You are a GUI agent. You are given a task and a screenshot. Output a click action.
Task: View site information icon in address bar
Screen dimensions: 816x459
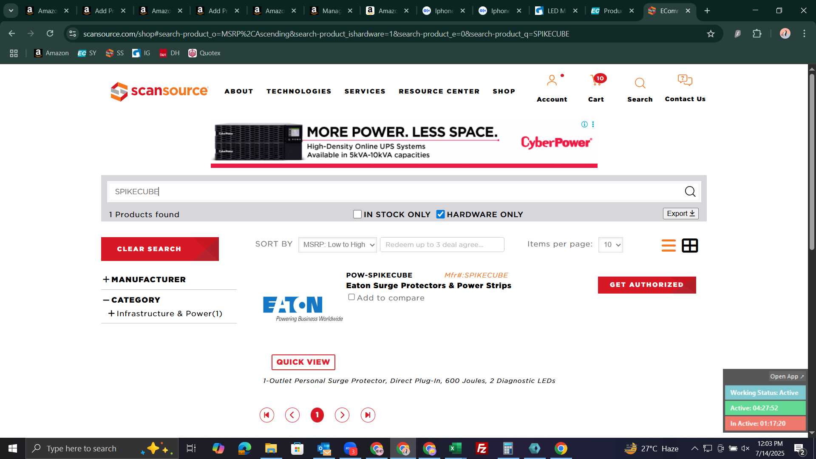coord(73,34)
